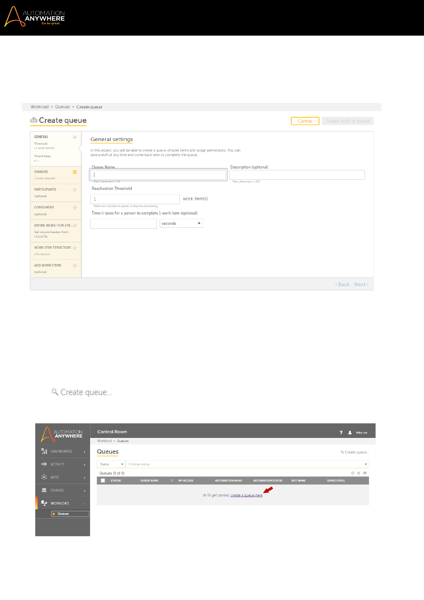Focus the time to complete work item field
The height and width of the screenshot is (600, 424).
[124, 223]
